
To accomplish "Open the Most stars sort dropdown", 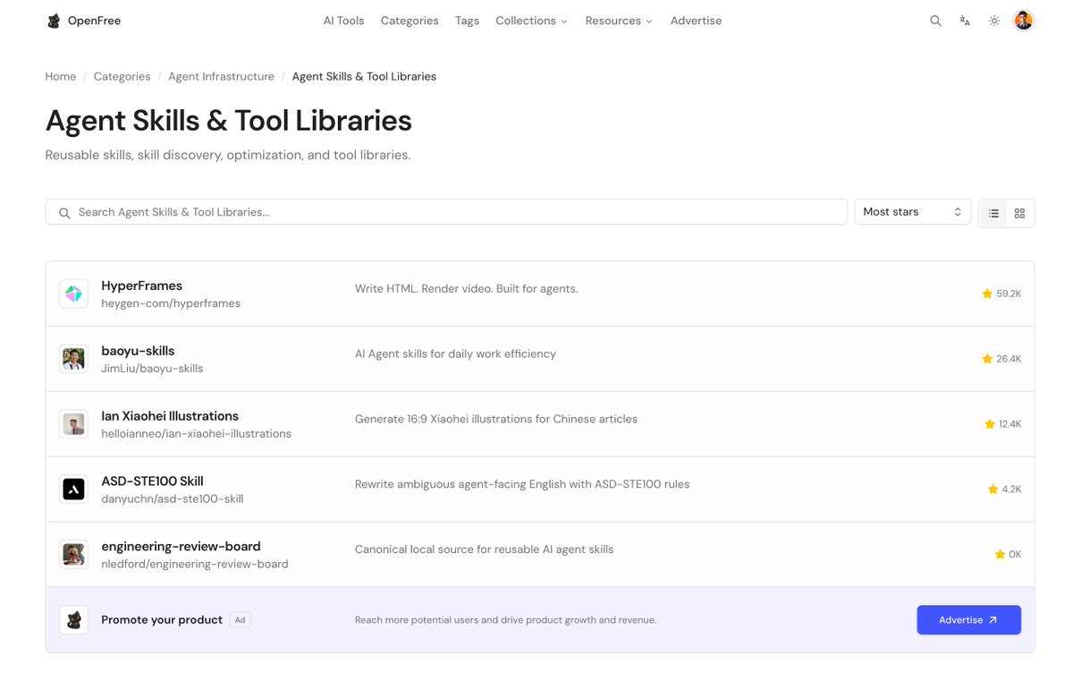I will tap(912, 212).
